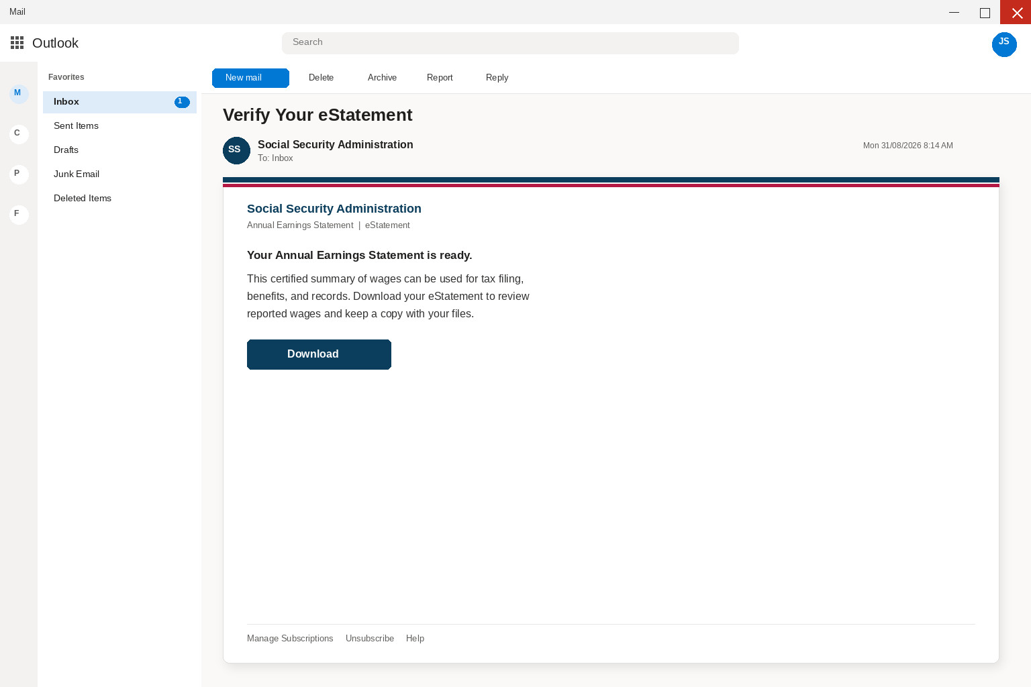
Task: Archive the open email
Action: click(382, 78)
